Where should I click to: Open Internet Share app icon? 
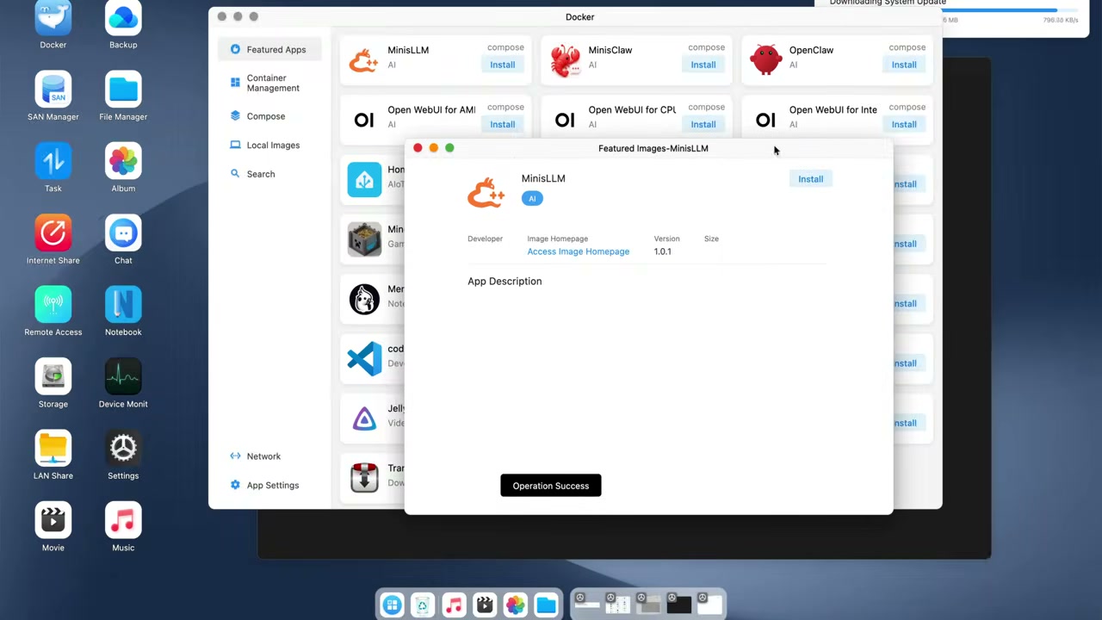[x=53, y=232]
